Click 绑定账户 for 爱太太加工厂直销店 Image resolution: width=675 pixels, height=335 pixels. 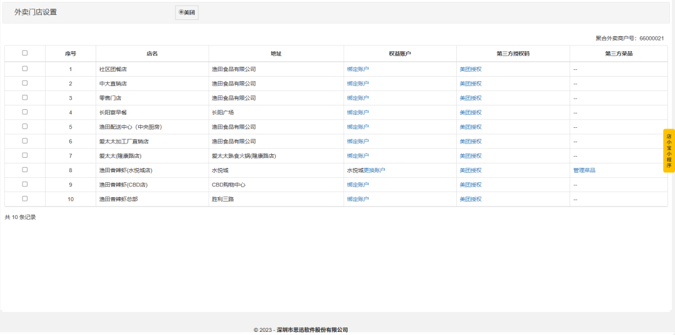(x=358, y=142)
